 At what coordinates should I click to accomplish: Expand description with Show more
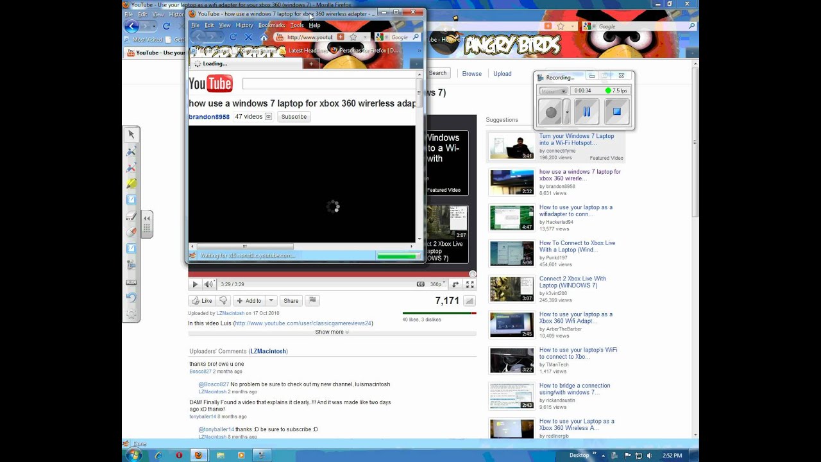point(332,332)
